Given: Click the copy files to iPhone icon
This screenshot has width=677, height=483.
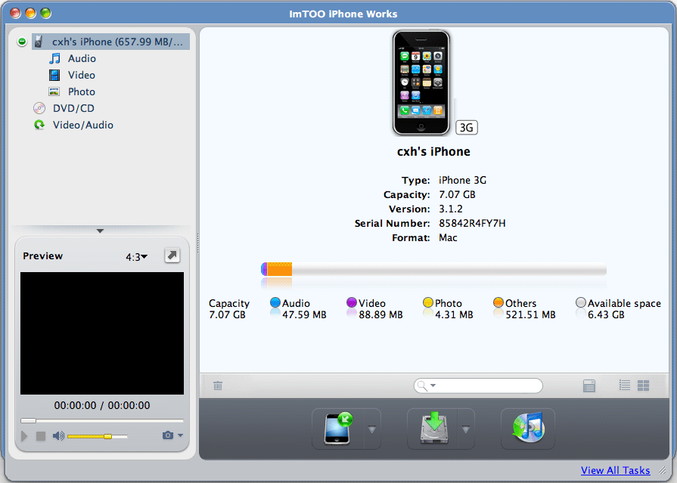Looking at the screenshot, I should (337, 429).
